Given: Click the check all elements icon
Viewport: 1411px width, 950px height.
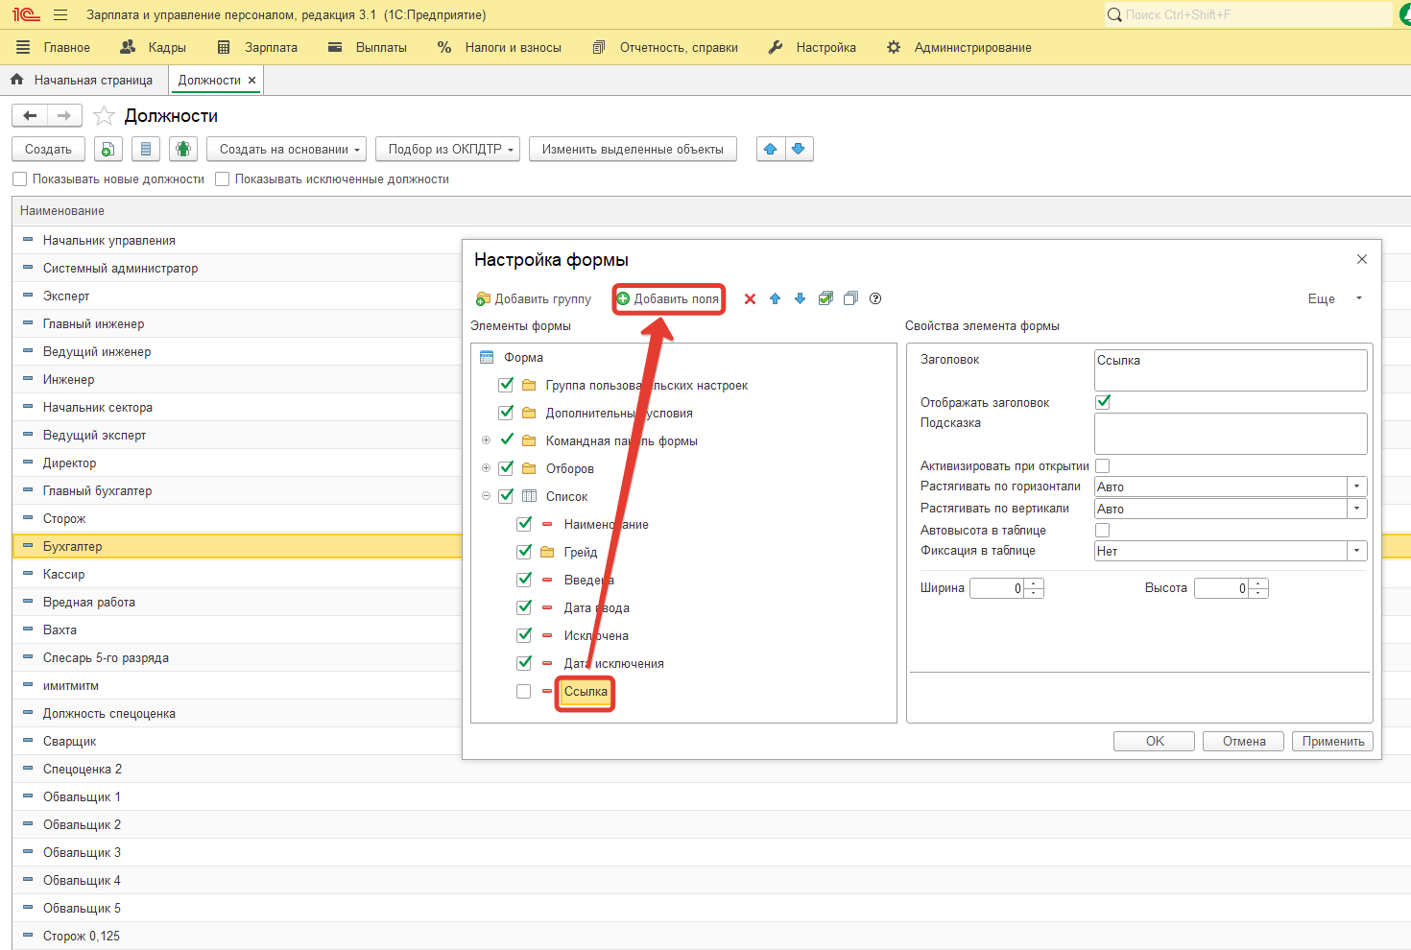Looking at the screenshot, I should [x=825, y=299].
